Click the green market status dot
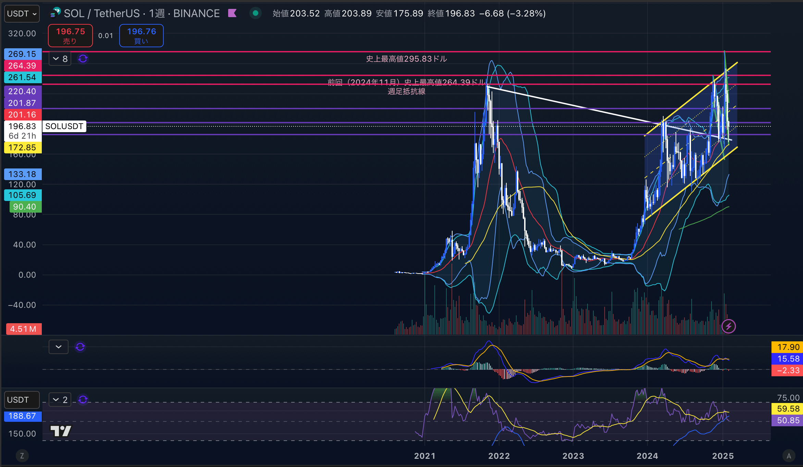This screenshot has width=803, height=467. point(255,13)
